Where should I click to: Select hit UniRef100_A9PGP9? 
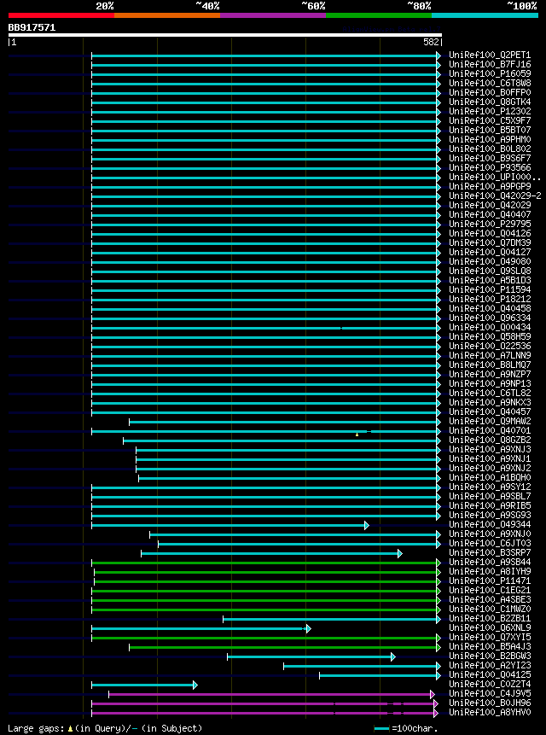coord(490,187)
